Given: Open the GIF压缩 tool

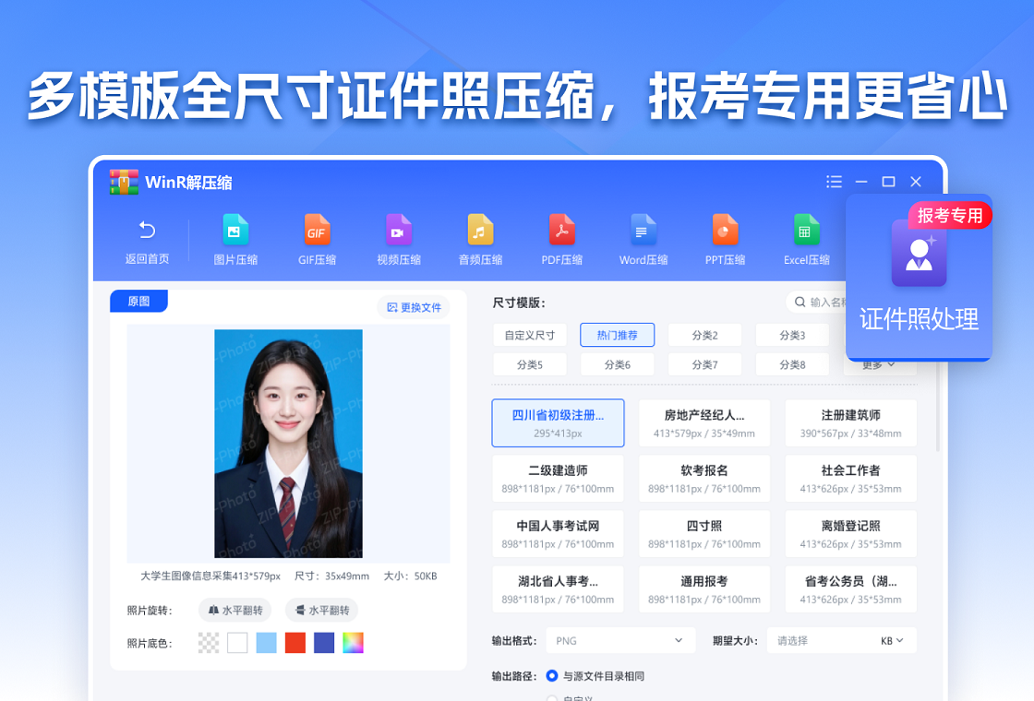Looking at the screenshot, I should (317, 240).
